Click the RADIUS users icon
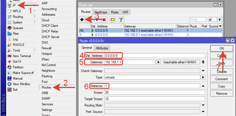The height and width of the screenshot is (116, 236). point(9,45)
